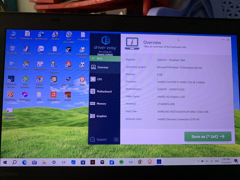Select the FB2K folder on desktop
The height and width of the screenshot is (180, 240).
click(x=39, y=96)
